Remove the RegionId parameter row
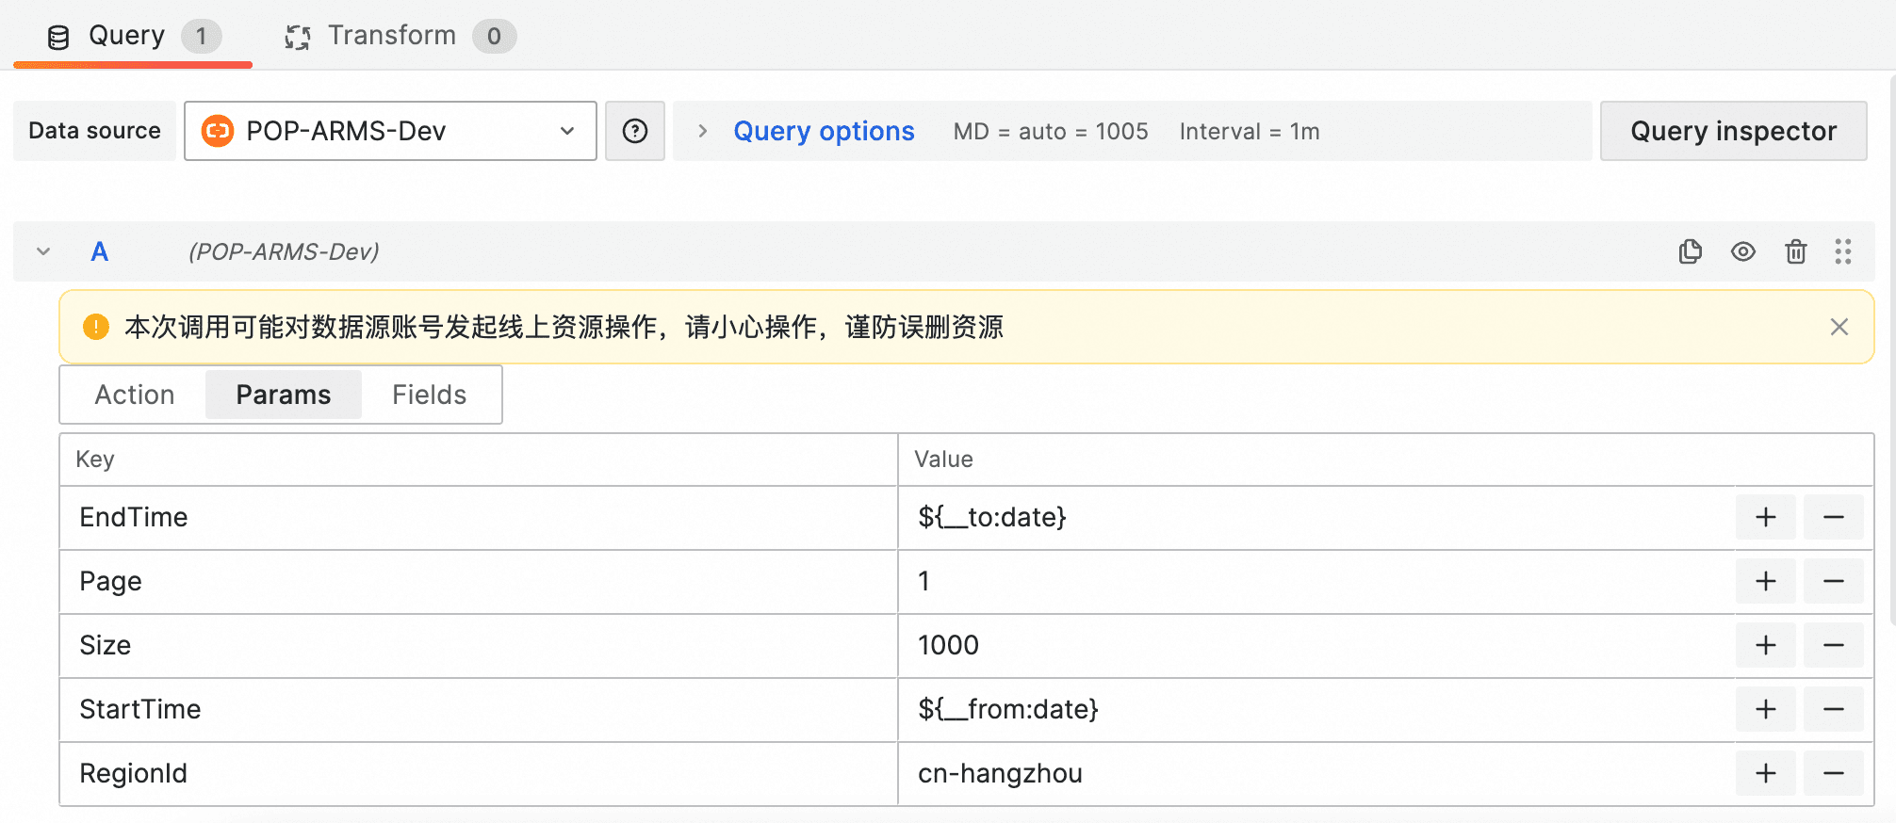Viewport: 1896px width, 823px height. (x=1833, y=773)
